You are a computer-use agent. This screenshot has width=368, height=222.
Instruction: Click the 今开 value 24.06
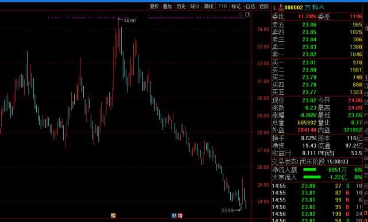[x=355, y=101]
